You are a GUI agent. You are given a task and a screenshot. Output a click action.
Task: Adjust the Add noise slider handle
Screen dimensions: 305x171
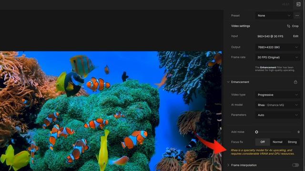256,132
